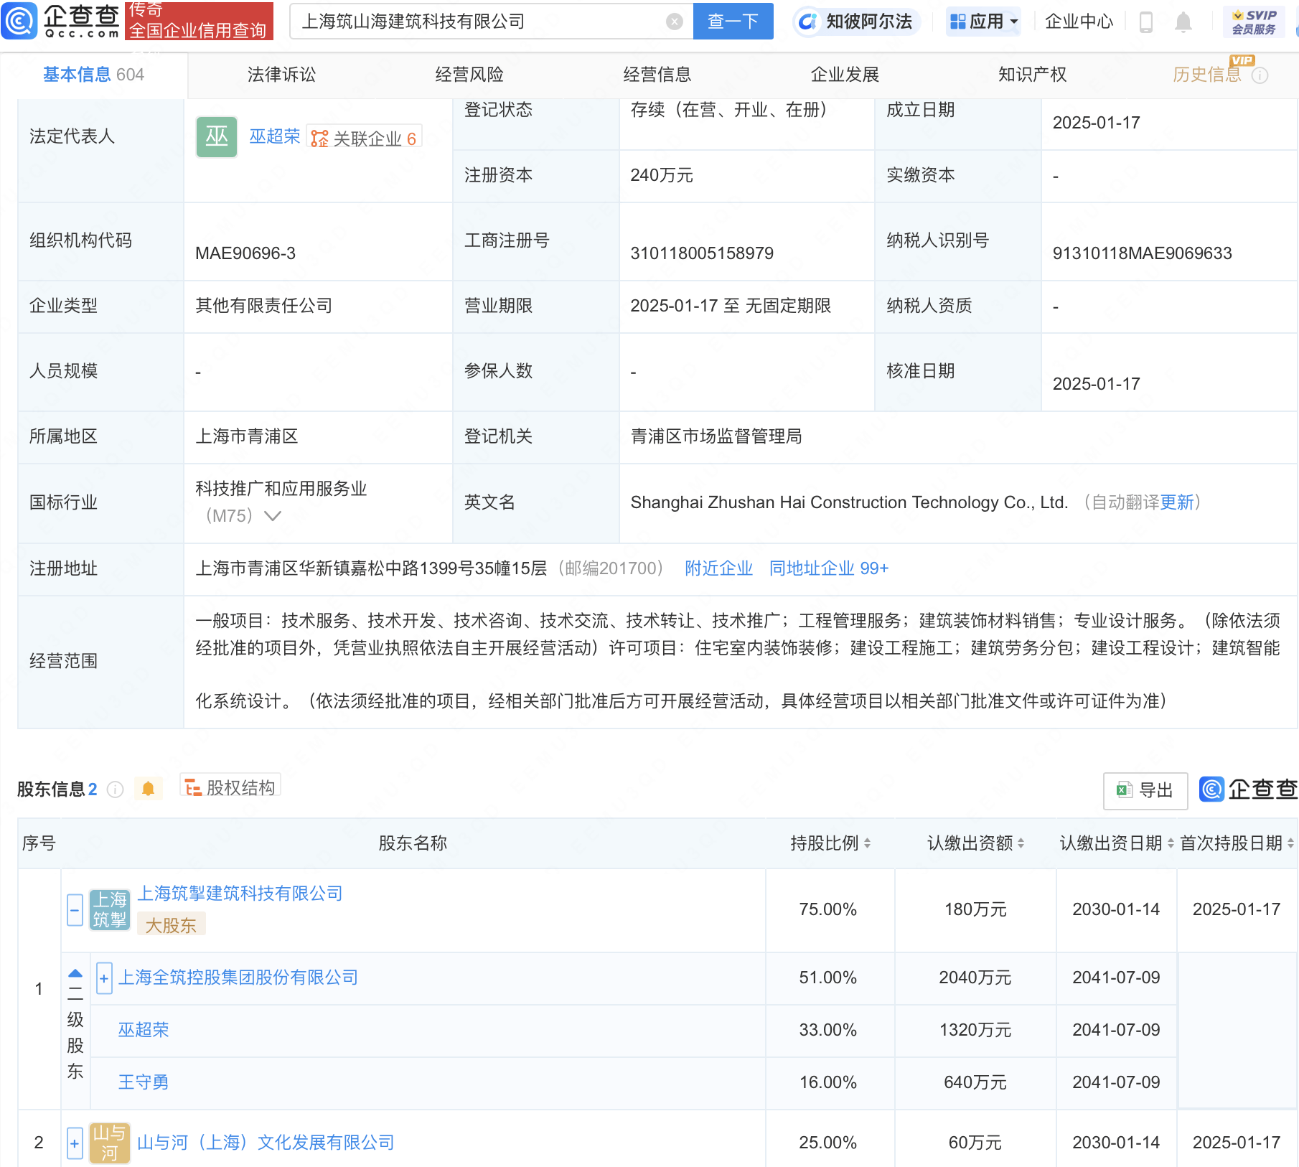The width and height of the screenshot is (1299, 1167).
Task: Click the 巫 avatar of legal representative
Action: pyautogui.click(x=216, y=136)
